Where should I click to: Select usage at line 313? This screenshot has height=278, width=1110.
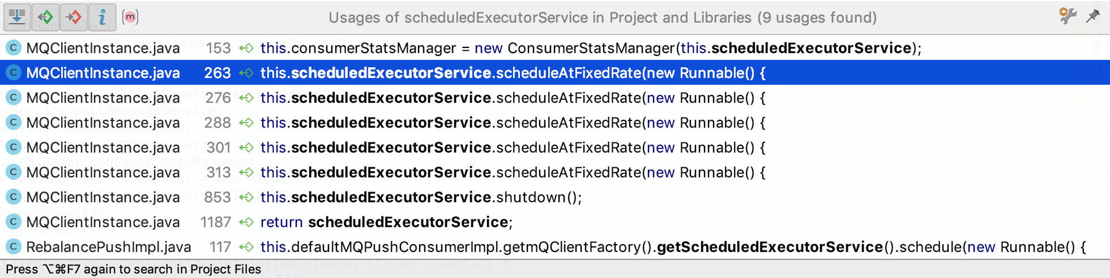(x=555, y=172)
